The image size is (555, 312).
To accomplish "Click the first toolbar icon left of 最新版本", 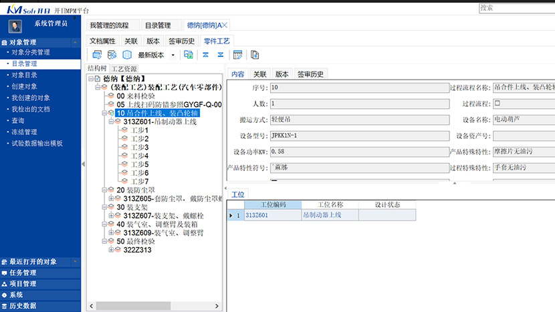I will click(x=97, y=55).
